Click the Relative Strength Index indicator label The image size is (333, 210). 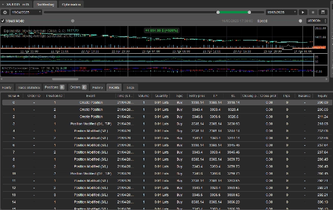[31, 57]
